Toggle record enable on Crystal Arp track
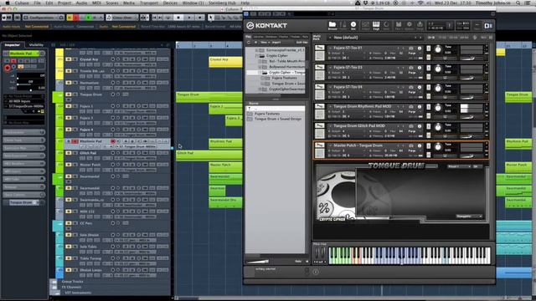Screen dimensions: 536x301 click(x=112, y=59)
